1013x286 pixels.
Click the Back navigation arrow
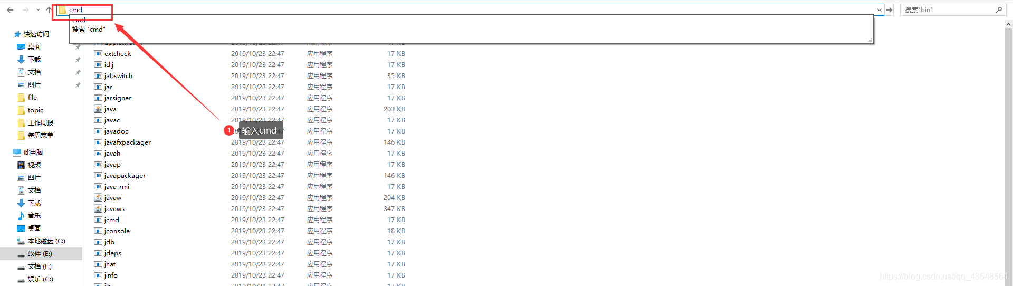(x=10, y=10)
